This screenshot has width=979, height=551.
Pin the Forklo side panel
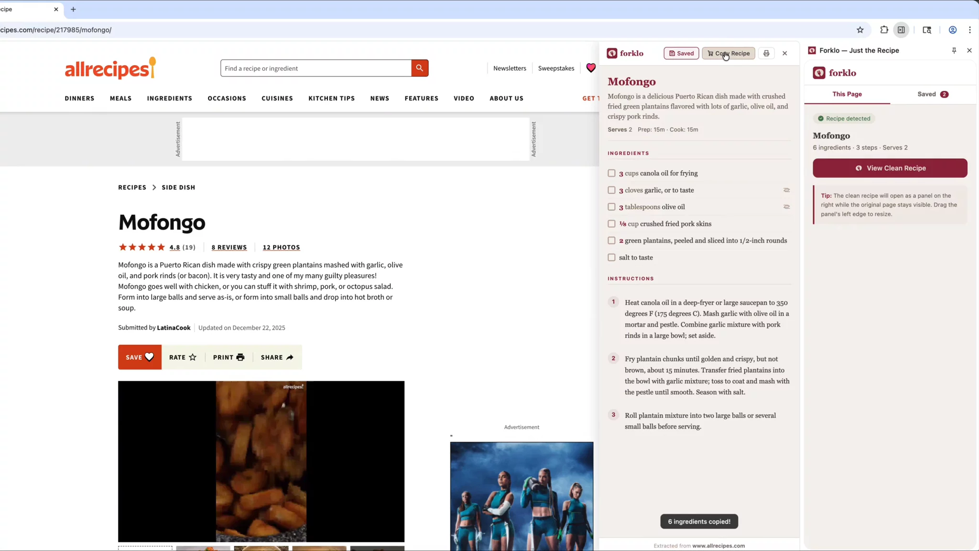[954, 50]
